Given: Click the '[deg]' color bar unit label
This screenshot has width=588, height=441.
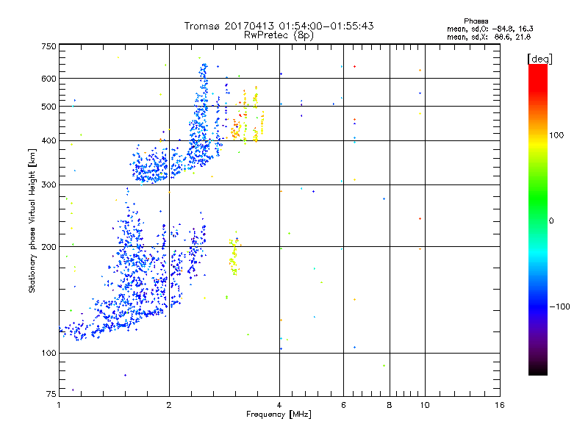Looking at the screenshot, I should pos(539,59).
